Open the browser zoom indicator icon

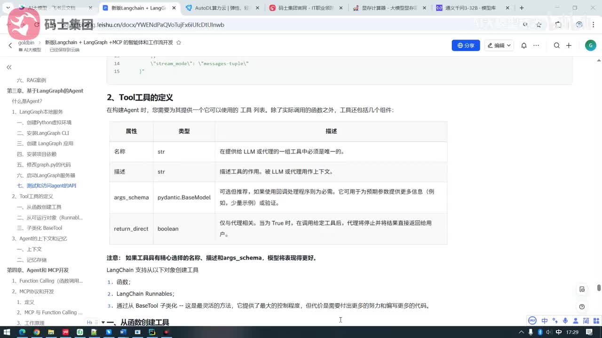pos(525,25)
